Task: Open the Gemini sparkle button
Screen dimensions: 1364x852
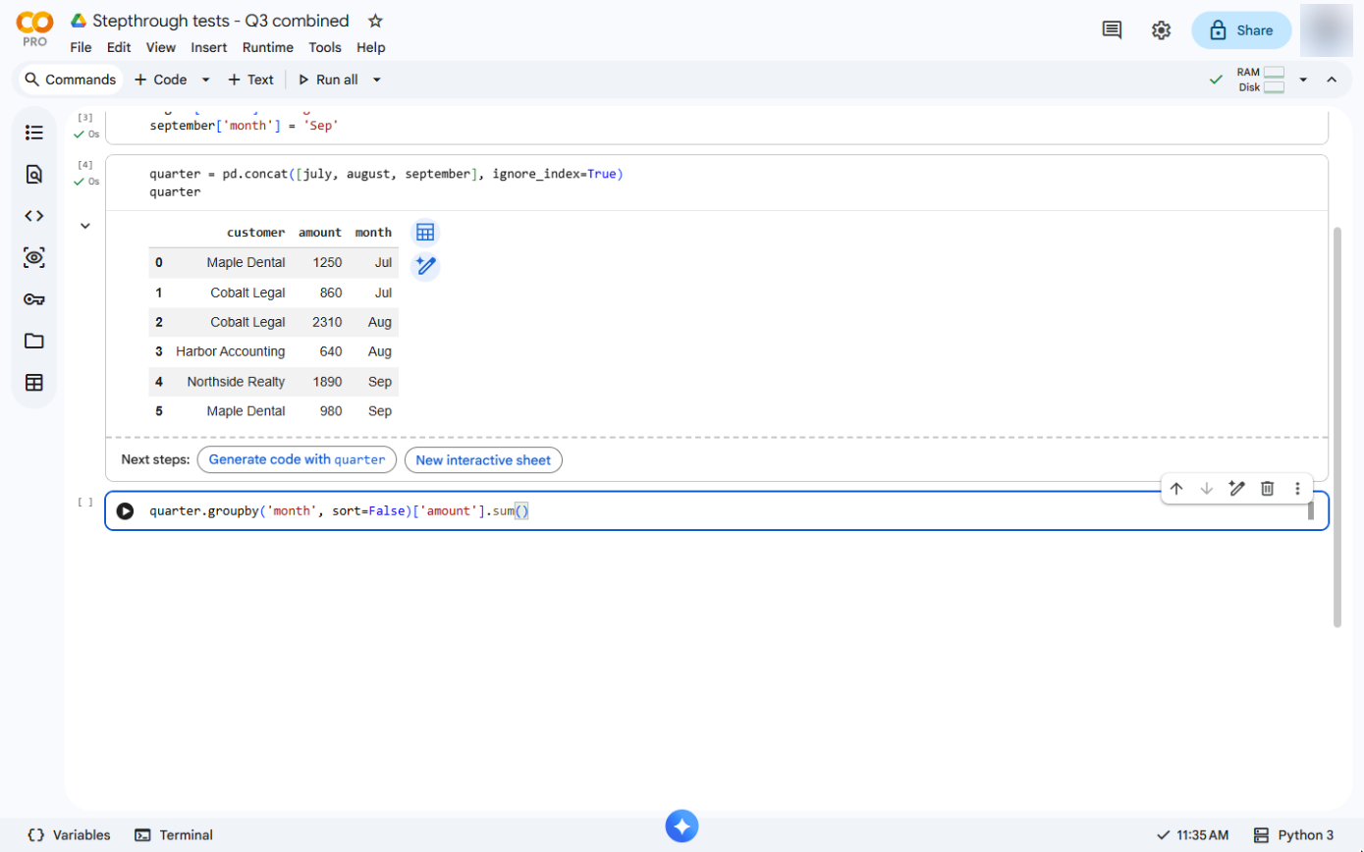Action: pyautogui.click(x=682, y=825)
